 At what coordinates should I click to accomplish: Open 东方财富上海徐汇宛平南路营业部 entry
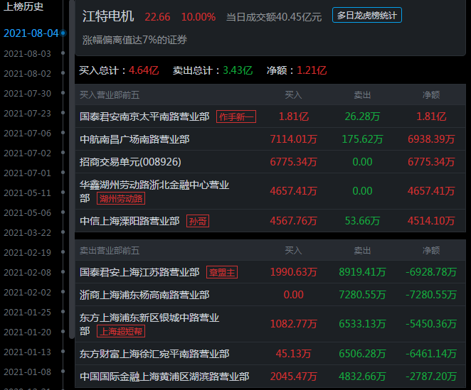[x=270, y=354]
